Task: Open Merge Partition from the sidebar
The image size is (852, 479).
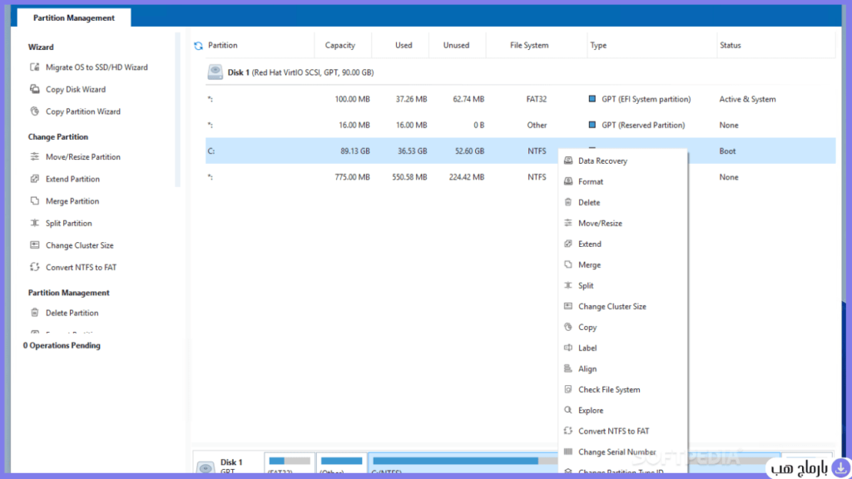Action: pos(72,201)
